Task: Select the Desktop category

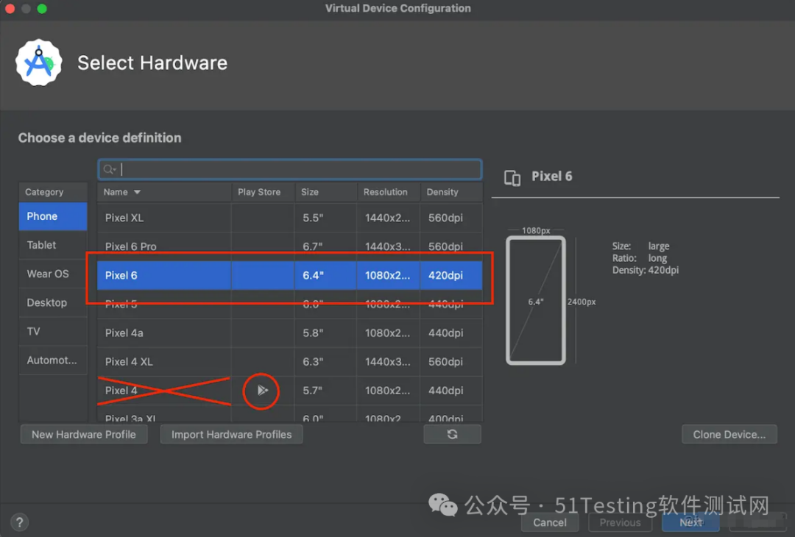Action: tap(53, 303)
